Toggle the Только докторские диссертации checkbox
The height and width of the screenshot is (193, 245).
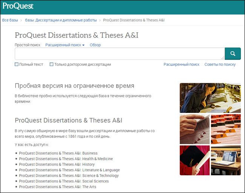click(52, 64)
